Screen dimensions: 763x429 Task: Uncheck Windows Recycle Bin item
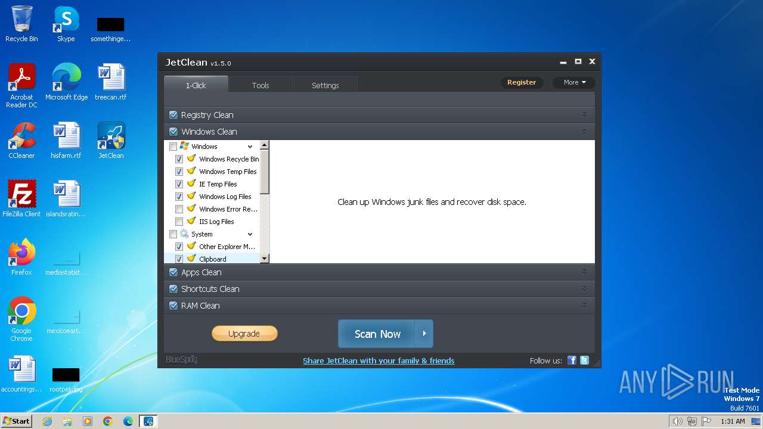[x=179, y=159]
